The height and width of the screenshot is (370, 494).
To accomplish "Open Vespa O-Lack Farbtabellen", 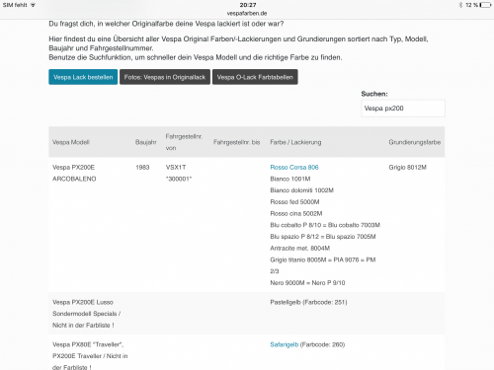I will pyautogui.click(x=255, y=77).
